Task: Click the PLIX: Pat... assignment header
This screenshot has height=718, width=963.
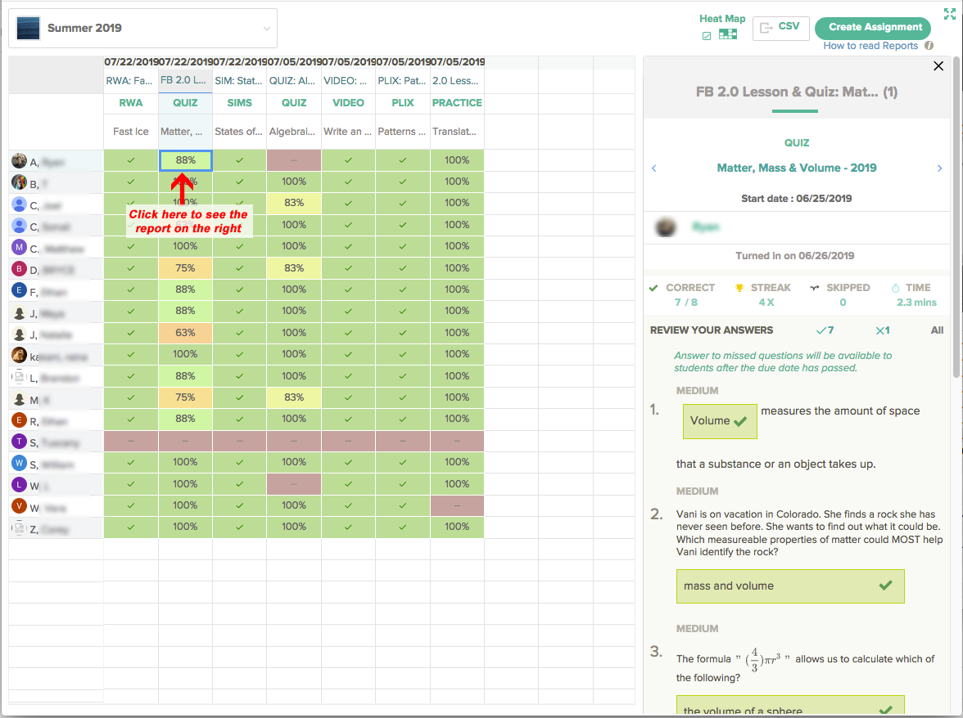Action: point(403,80)
